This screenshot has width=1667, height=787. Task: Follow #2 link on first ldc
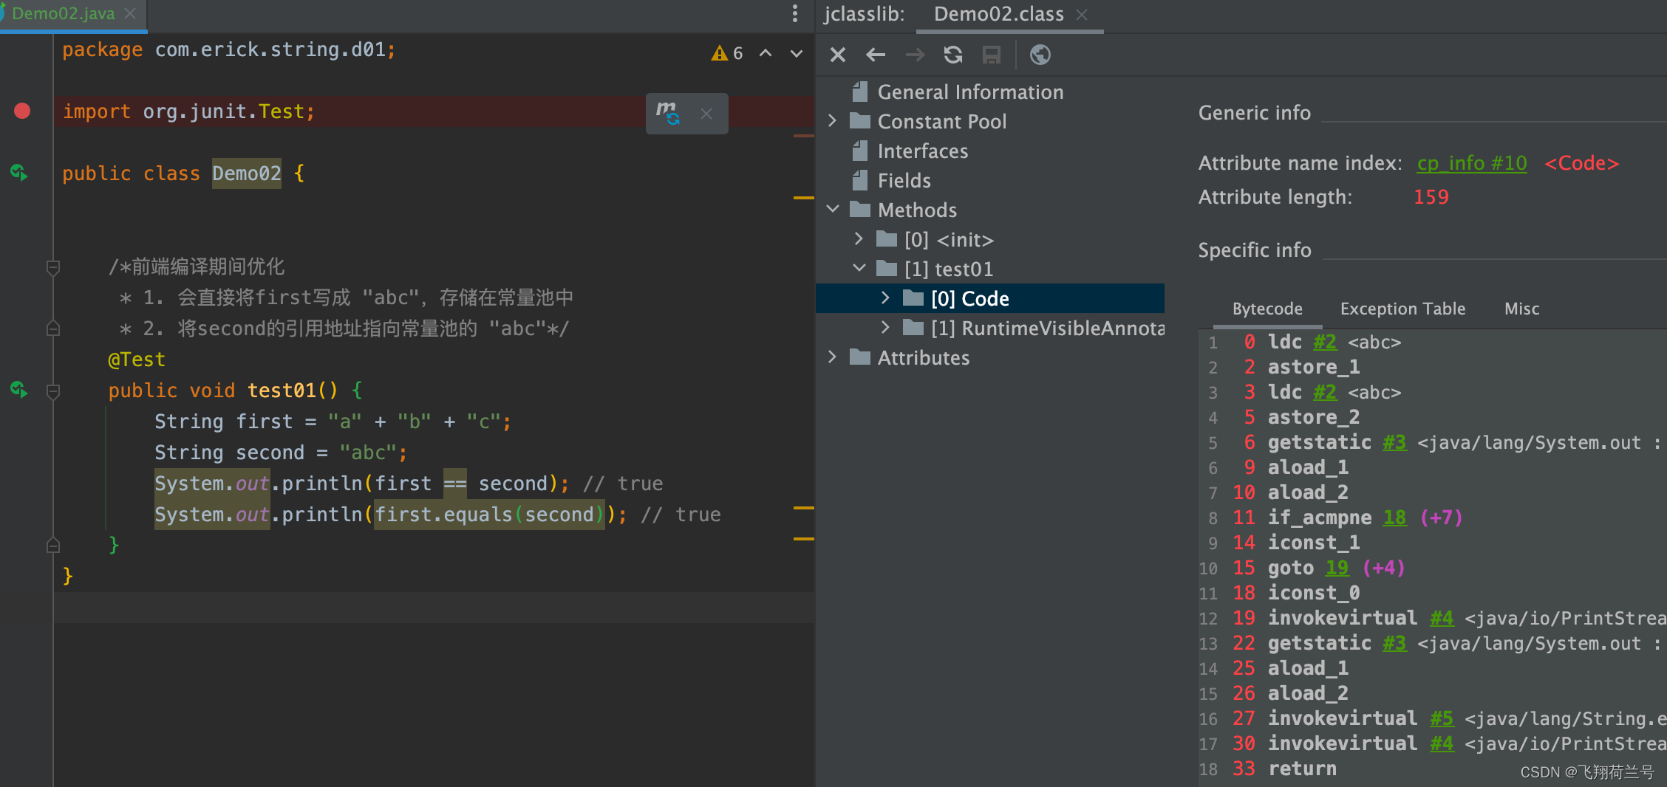point(1325,343)
